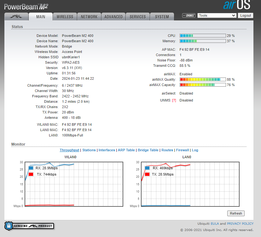Screen dimensions: 261x237
Task: Click the Genuine Product badge
Action: (x=29, y=226)
